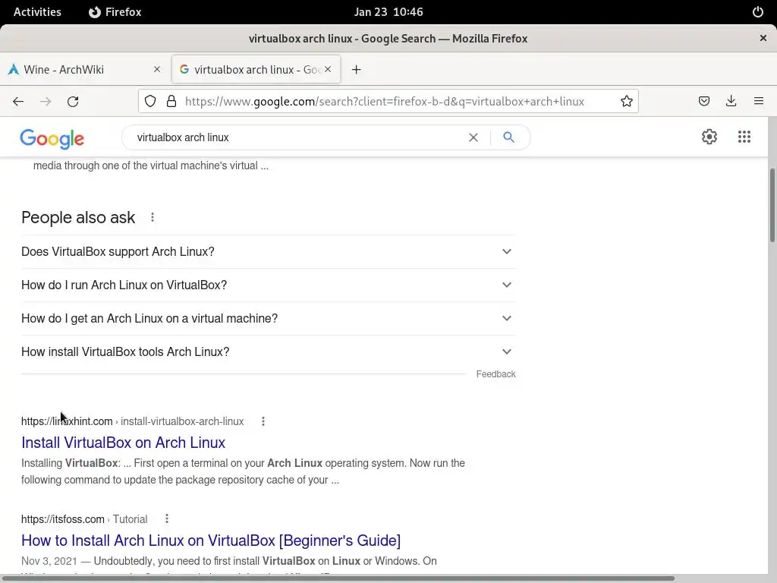Go back to the previous page

tap(18, 102)
